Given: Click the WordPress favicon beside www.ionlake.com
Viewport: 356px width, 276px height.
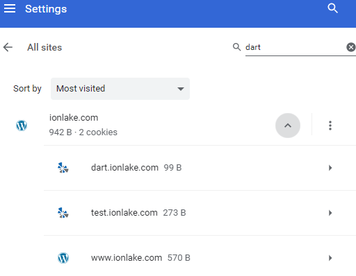Looking at the screenshot, I should click(x=63, y=258).
